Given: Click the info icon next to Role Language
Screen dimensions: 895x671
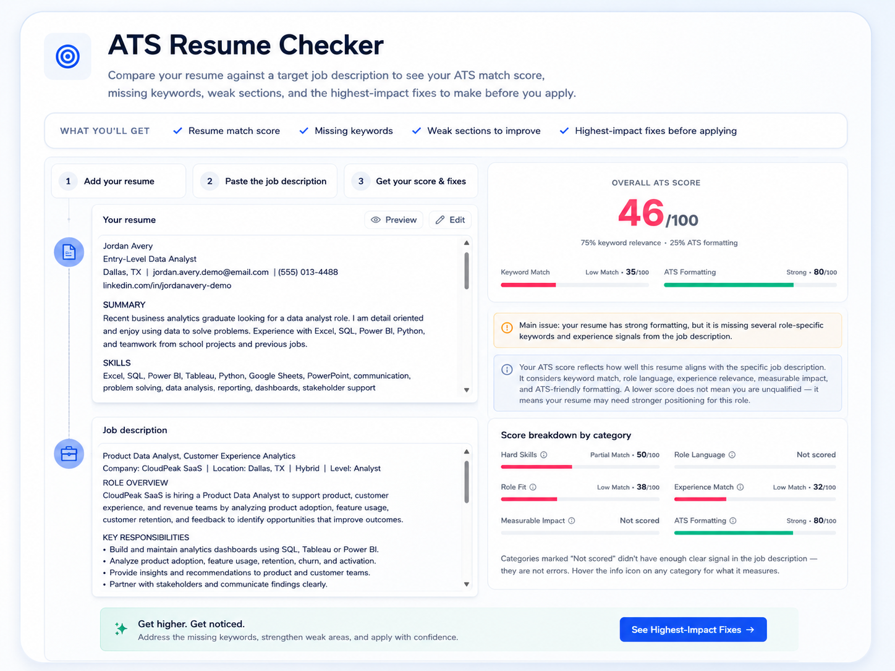Looking at the screenshot, I should point(732,455).
